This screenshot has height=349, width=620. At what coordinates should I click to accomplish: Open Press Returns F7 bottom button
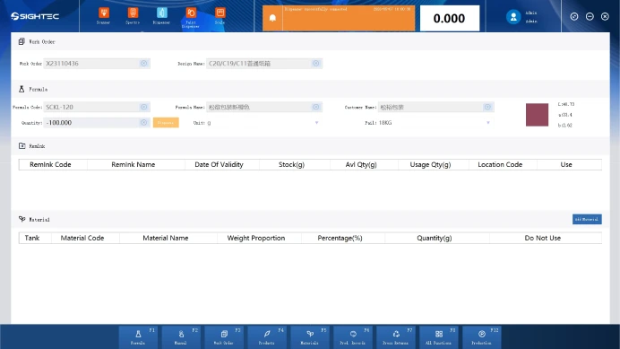coord(396,336)
